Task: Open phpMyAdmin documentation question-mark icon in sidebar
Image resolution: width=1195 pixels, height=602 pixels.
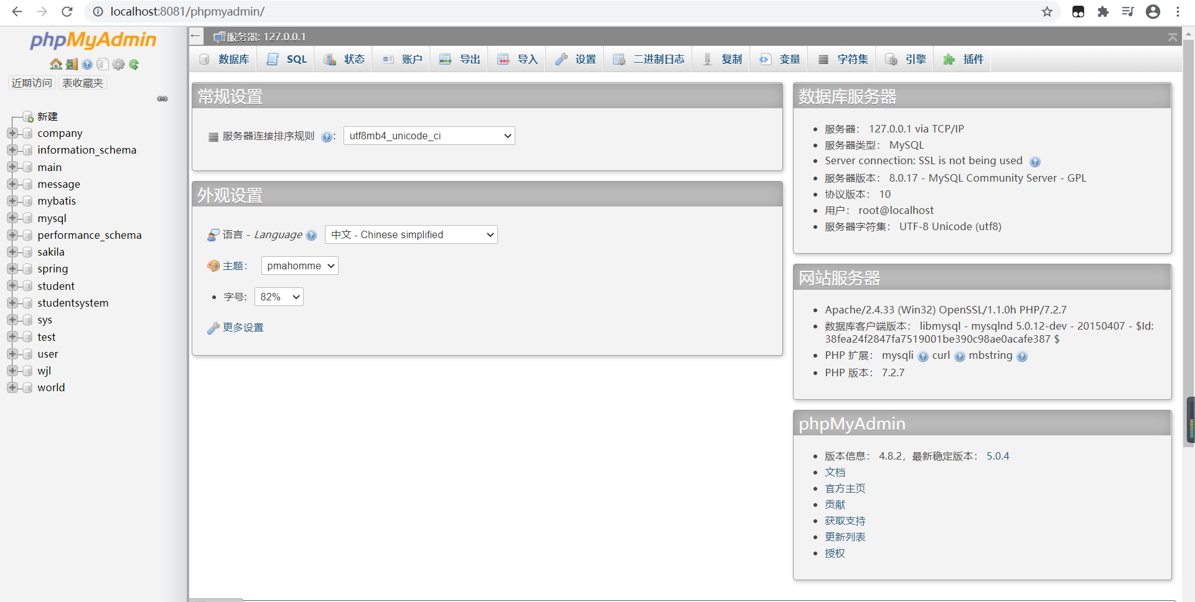Action: click(87, 64)
